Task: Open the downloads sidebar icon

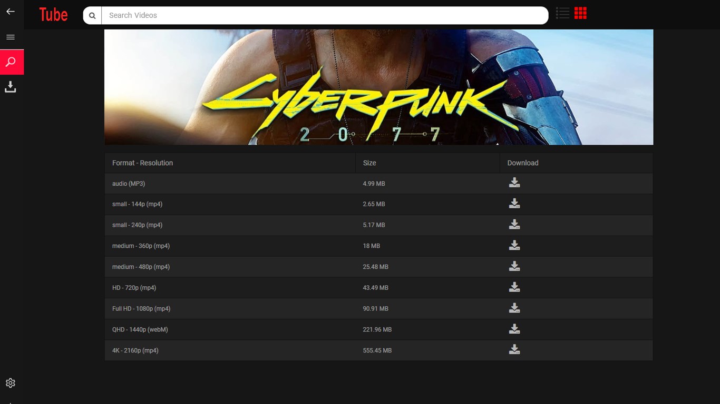Action: [11, 87]
